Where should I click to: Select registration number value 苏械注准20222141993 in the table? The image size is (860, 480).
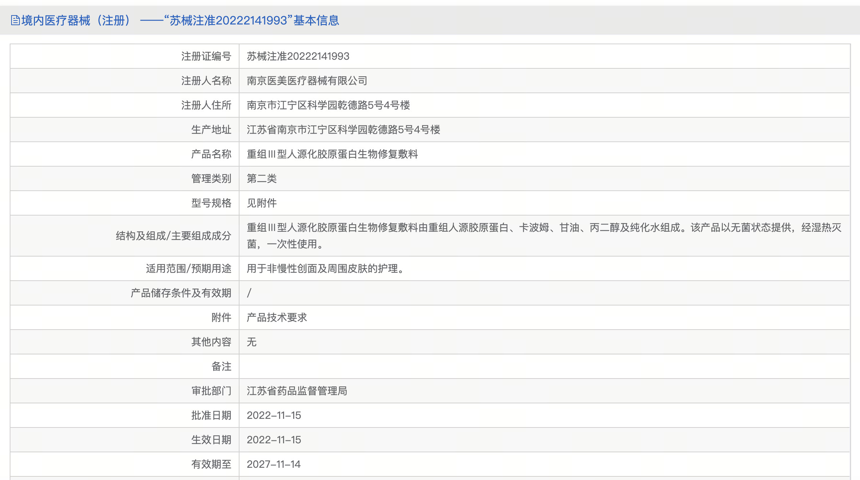pyautogui.click(x=298, y=56)
